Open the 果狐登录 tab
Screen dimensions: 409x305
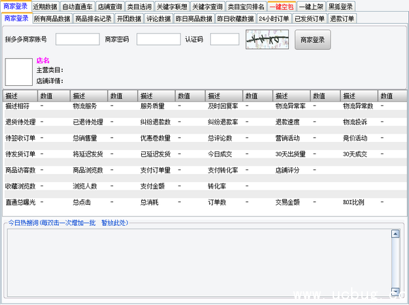click(x=339, y=6)
